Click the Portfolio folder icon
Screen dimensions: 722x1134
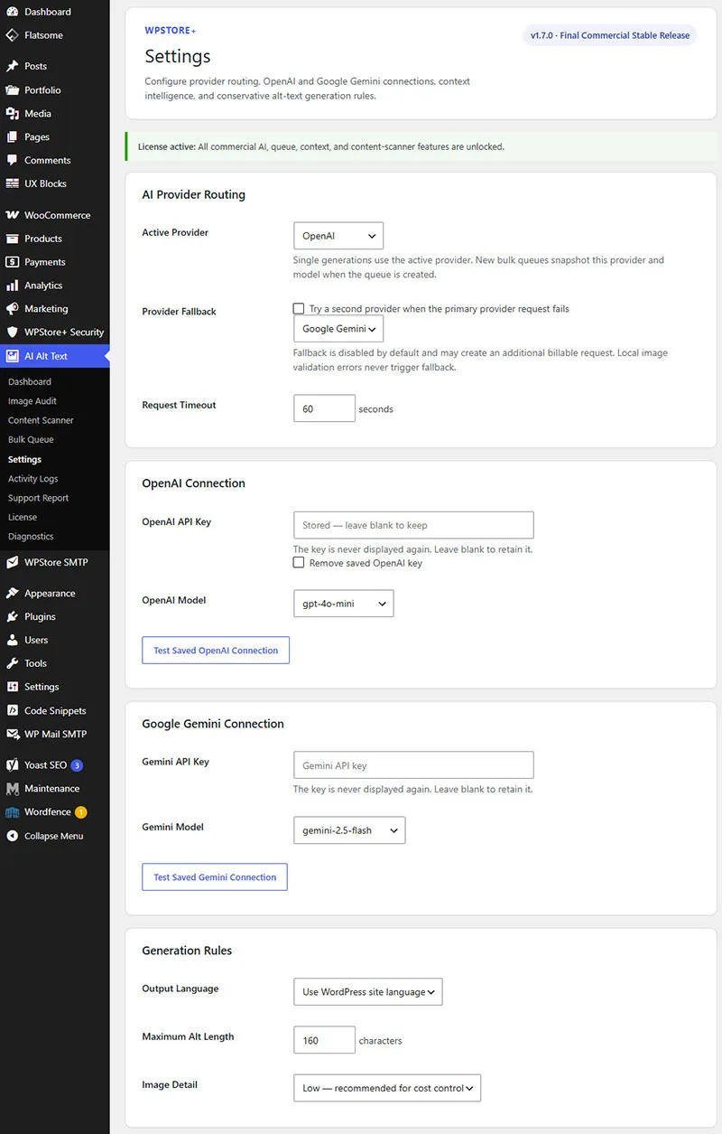pos(12,89)
